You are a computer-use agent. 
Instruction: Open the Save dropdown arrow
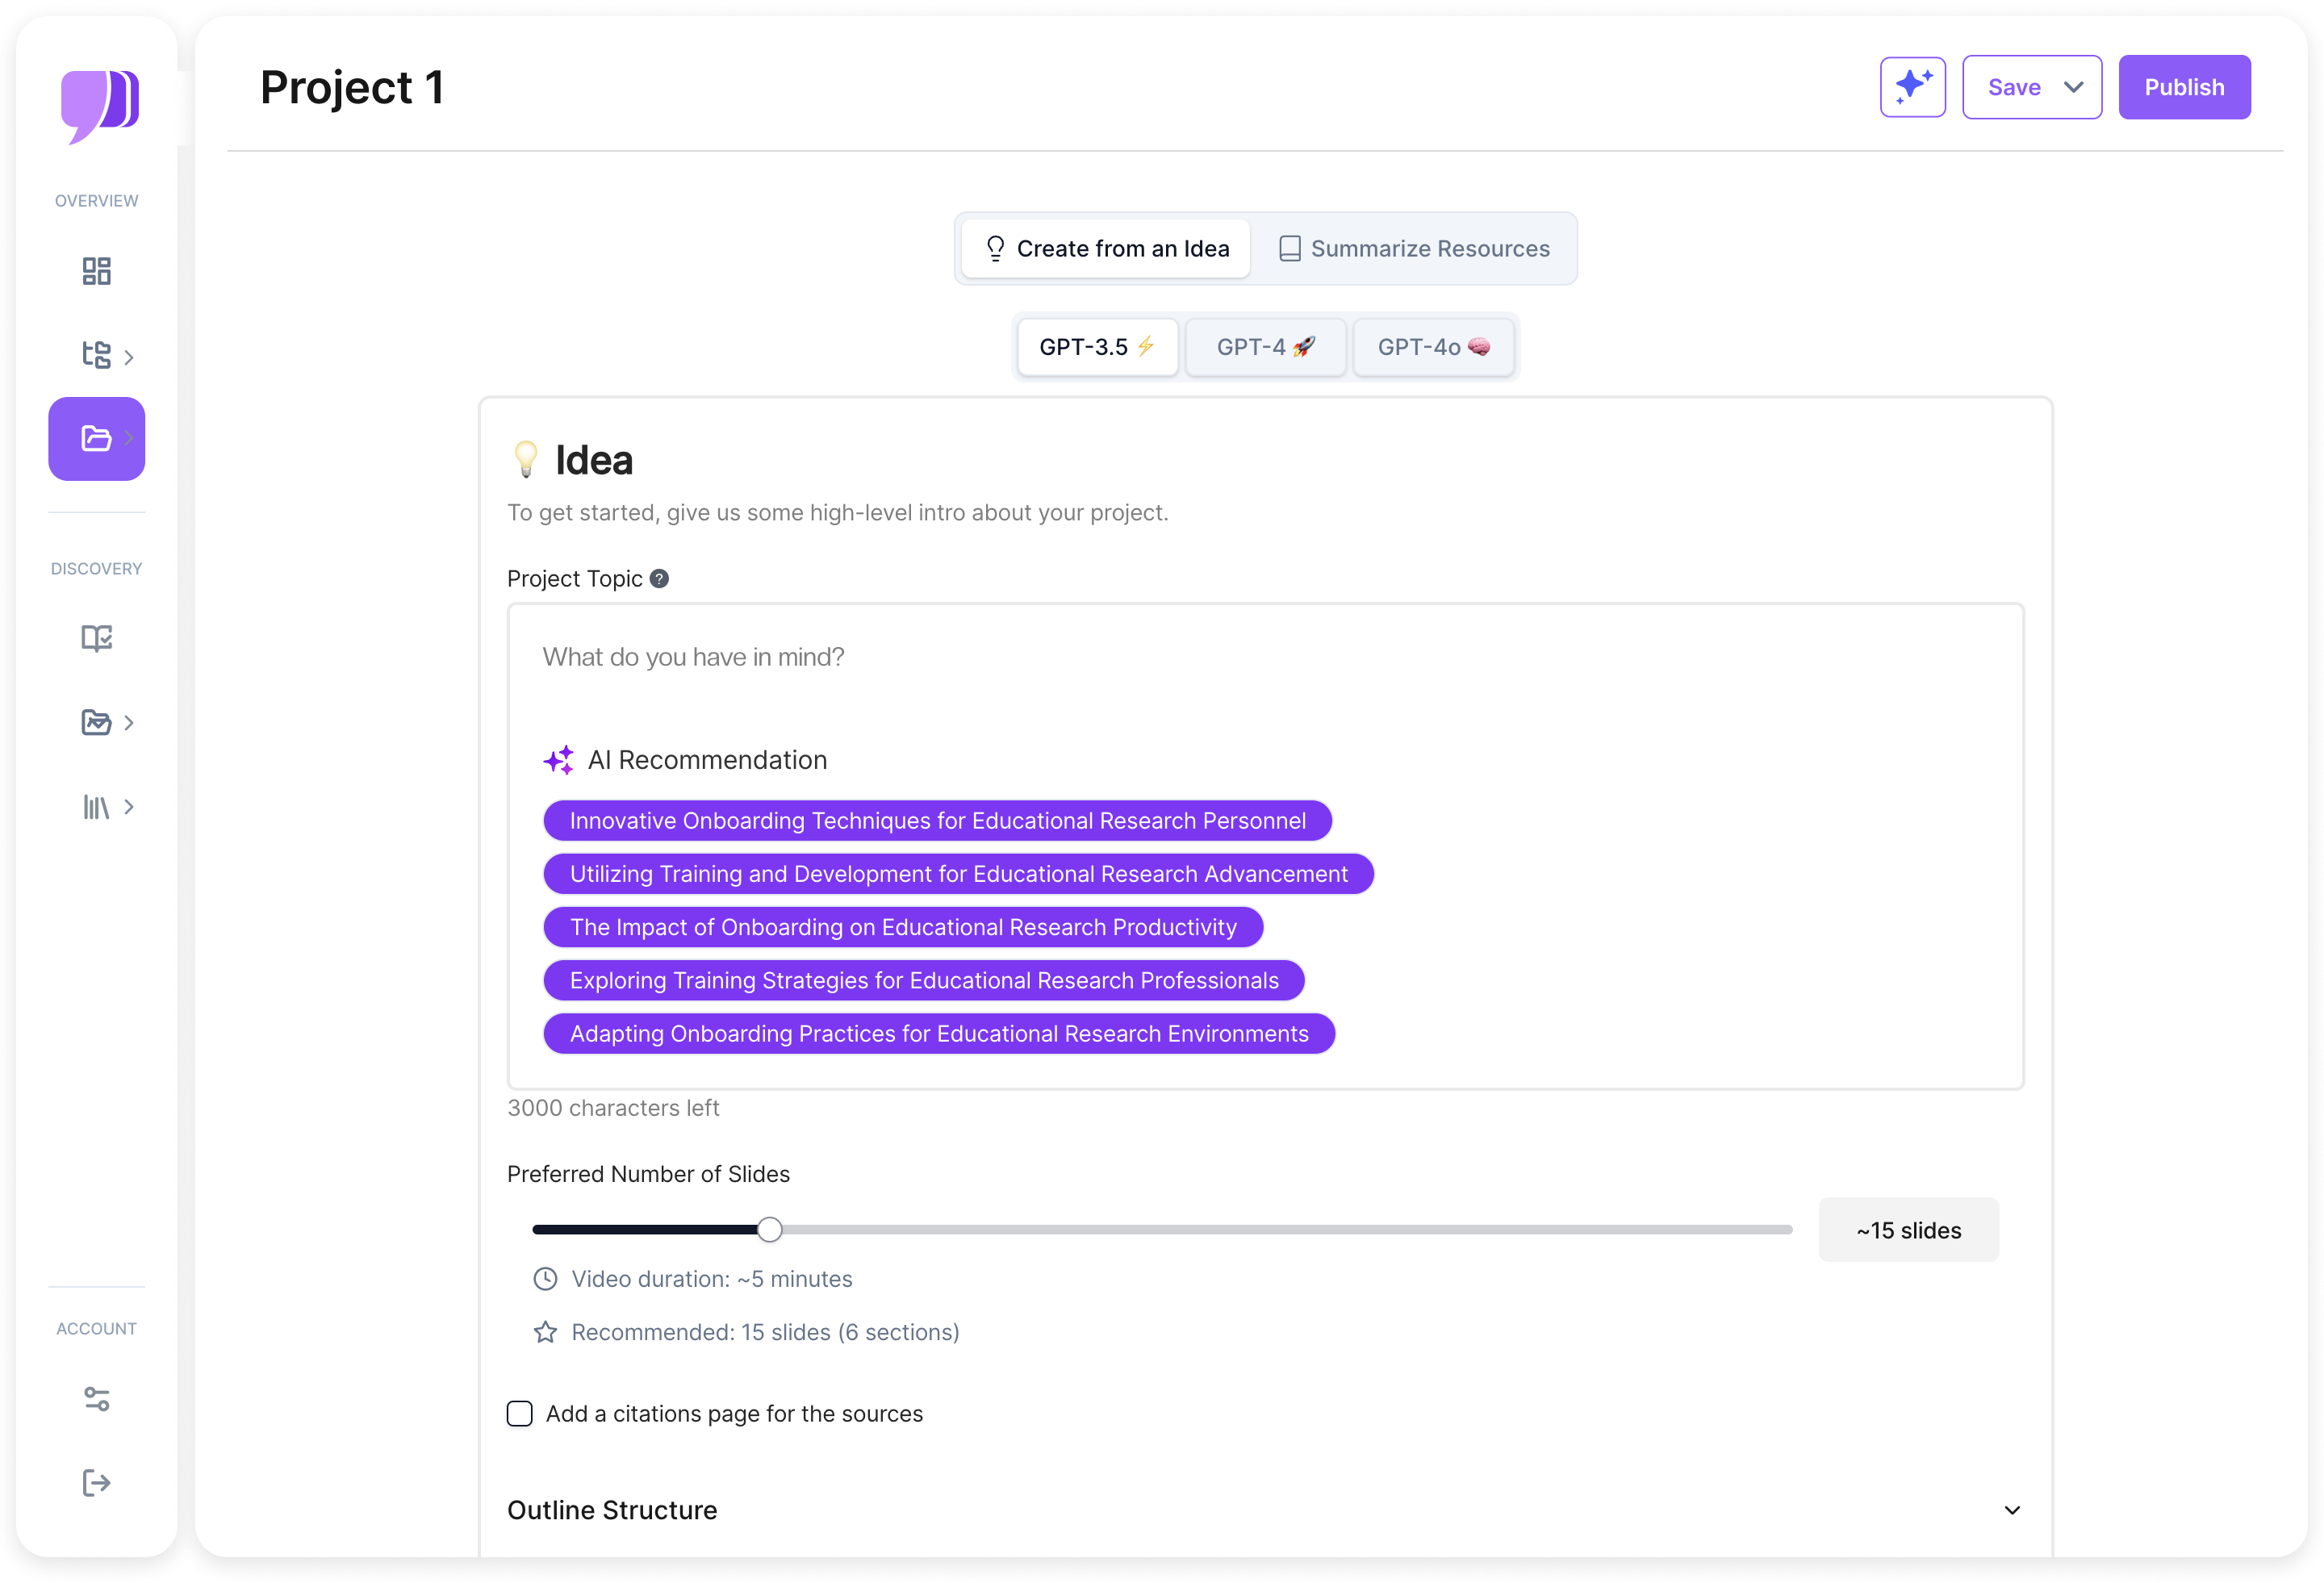[2072, 87]
